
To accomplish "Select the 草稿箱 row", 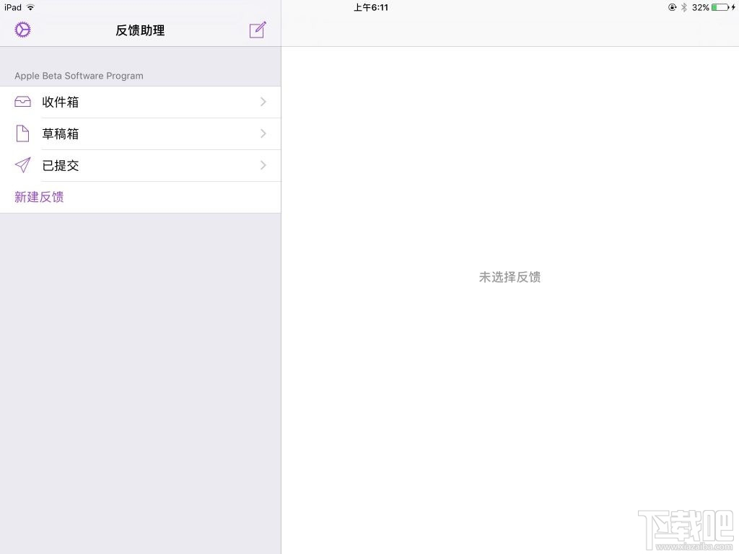I will pos(61,133).
